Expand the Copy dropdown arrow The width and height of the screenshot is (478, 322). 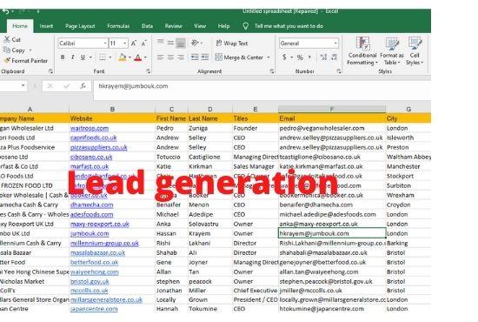click(30, 50)
